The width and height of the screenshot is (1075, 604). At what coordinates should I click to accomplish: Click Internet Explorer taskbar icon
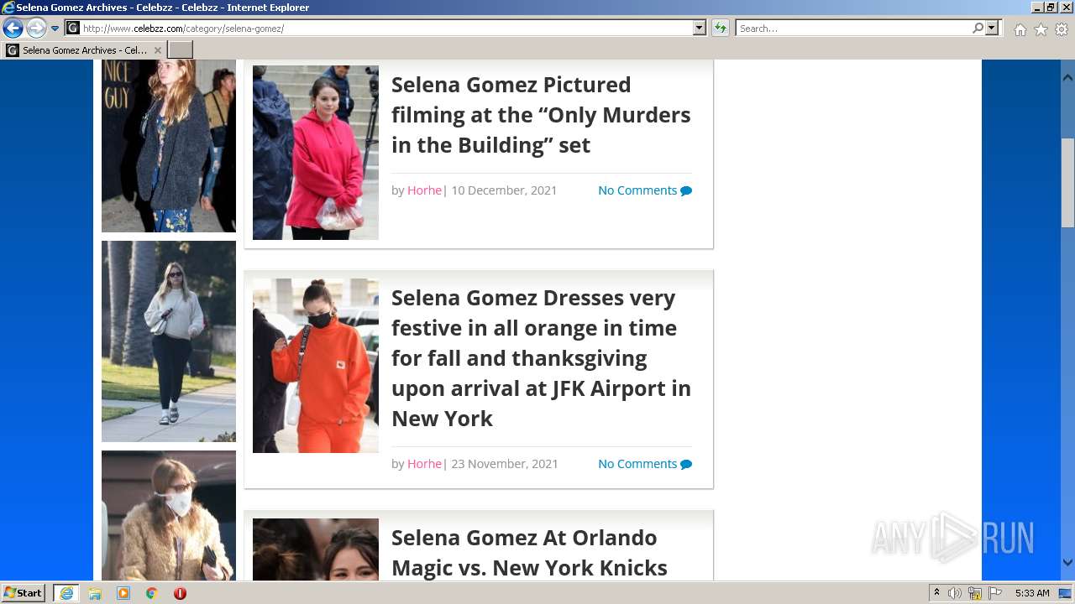coord(66,593)
